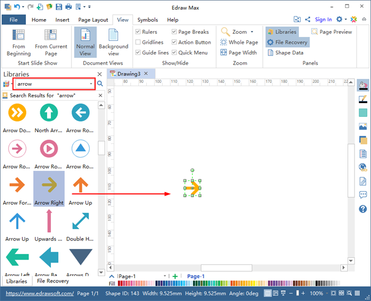This screenshot has height=301, width=371.
Task: Add a new page with plus button
Action: point(175,276)
